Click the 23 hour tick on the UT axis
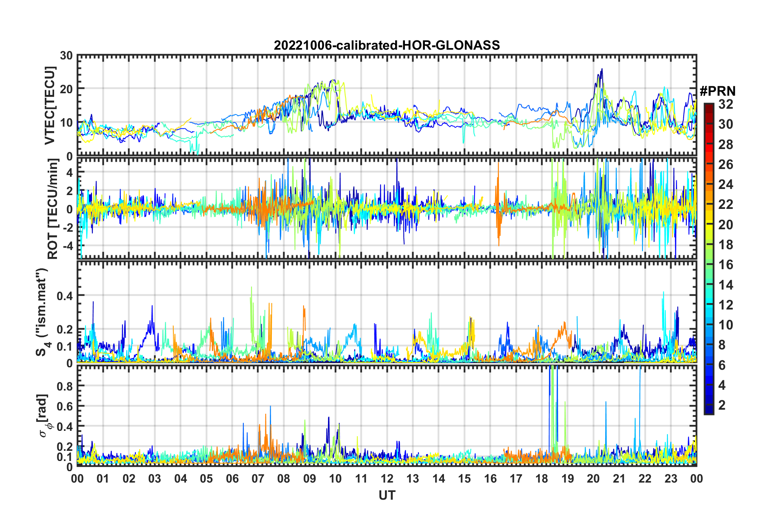Screen dimensions: 774x518 pyautogui.click(x=671, y=478)
